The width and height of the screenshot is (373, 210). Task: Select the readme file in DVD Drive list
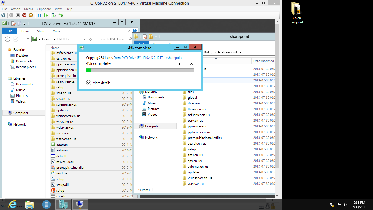point(61,173)
